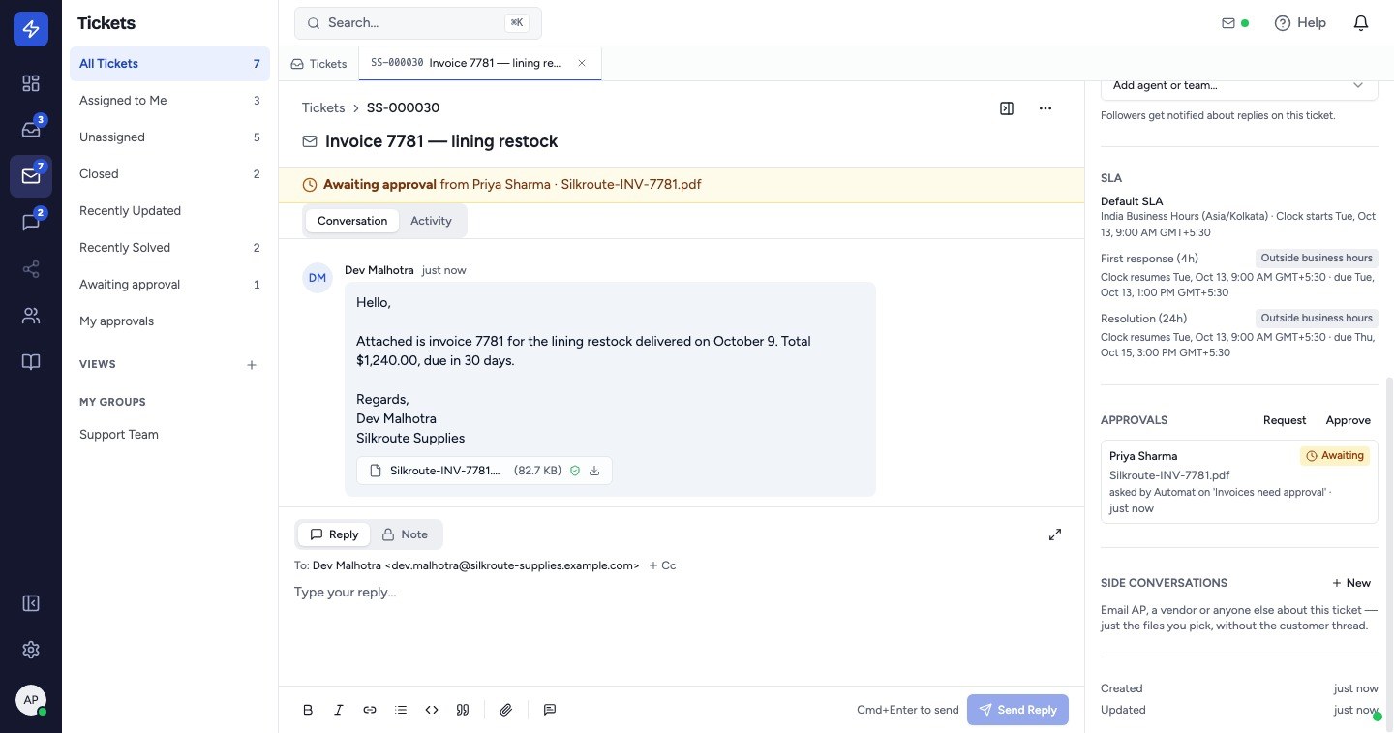Go to Tickets breadcrumb link

click(x=323, y=107)
